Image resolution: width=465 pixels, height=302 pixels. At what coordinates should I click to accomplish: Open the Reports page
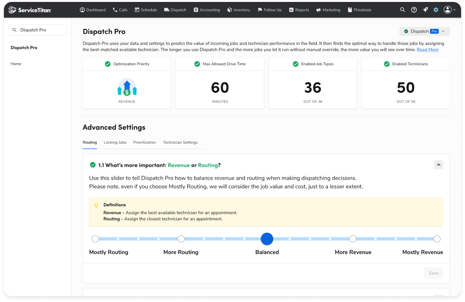pos(299,10)
